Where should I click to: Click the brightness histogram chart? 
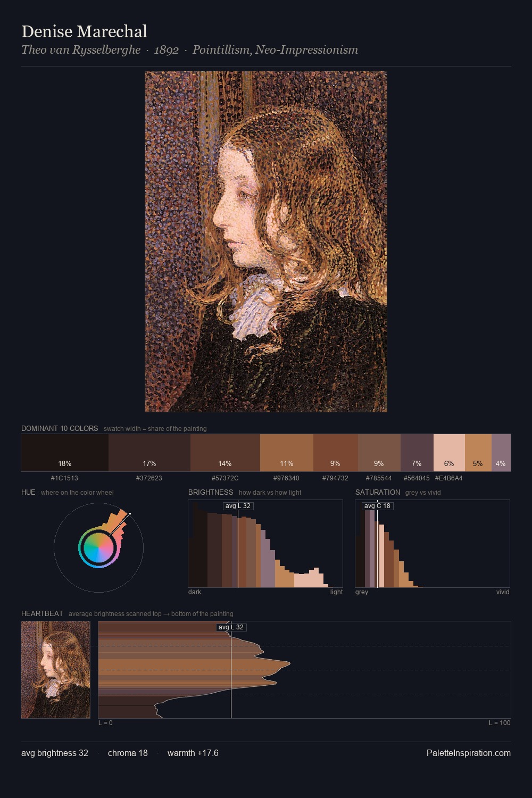point(265,544)
